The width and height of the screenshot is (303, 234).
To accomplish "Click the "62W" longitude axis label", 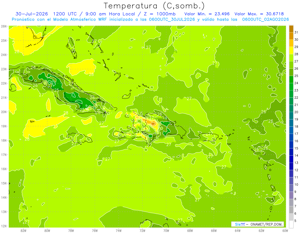I will tap(261, 230).
